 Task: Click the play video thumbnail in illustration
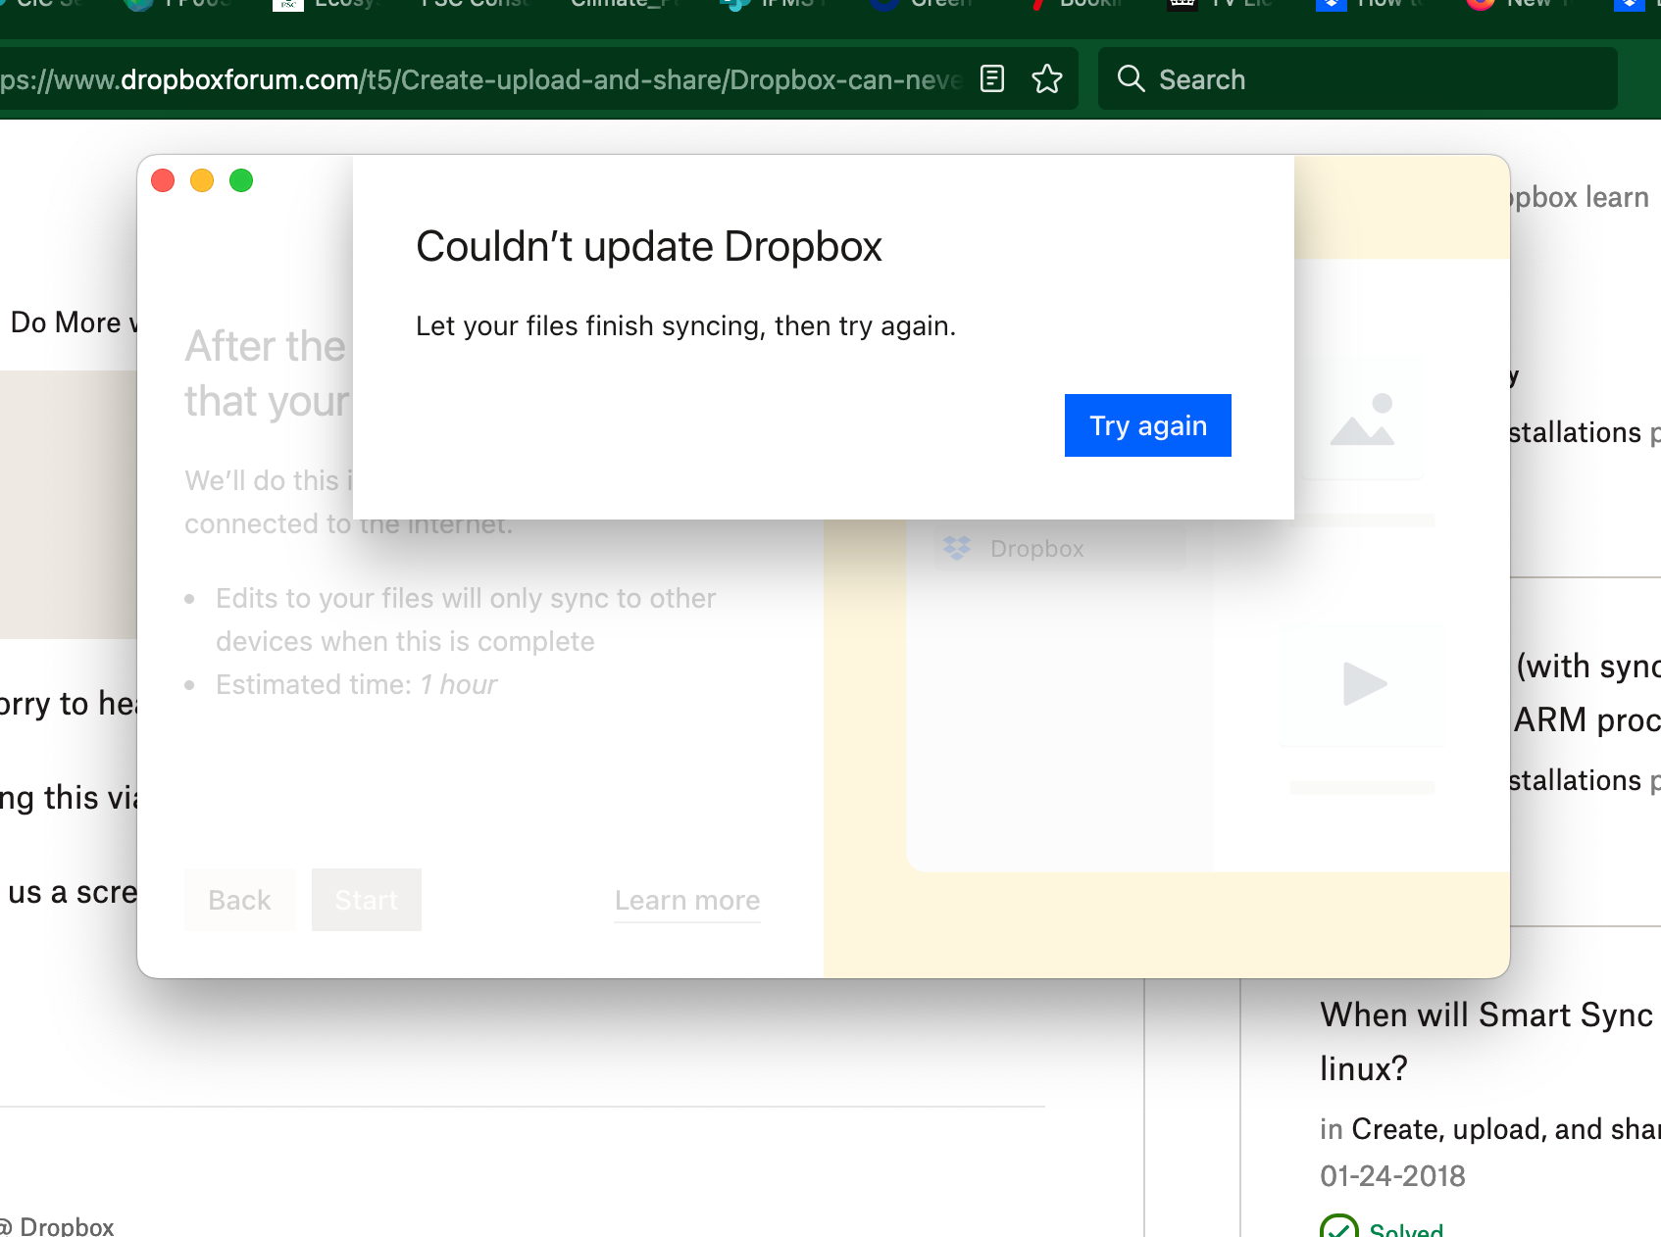click(1364, 683)
